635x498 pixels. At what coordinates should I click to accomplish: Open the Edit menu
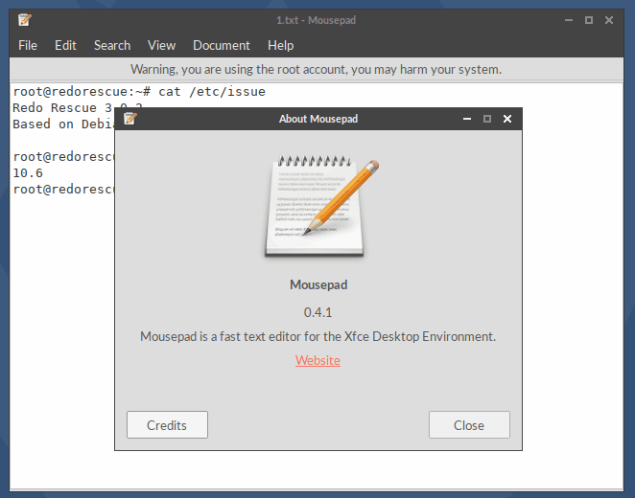tap(65, 45)
